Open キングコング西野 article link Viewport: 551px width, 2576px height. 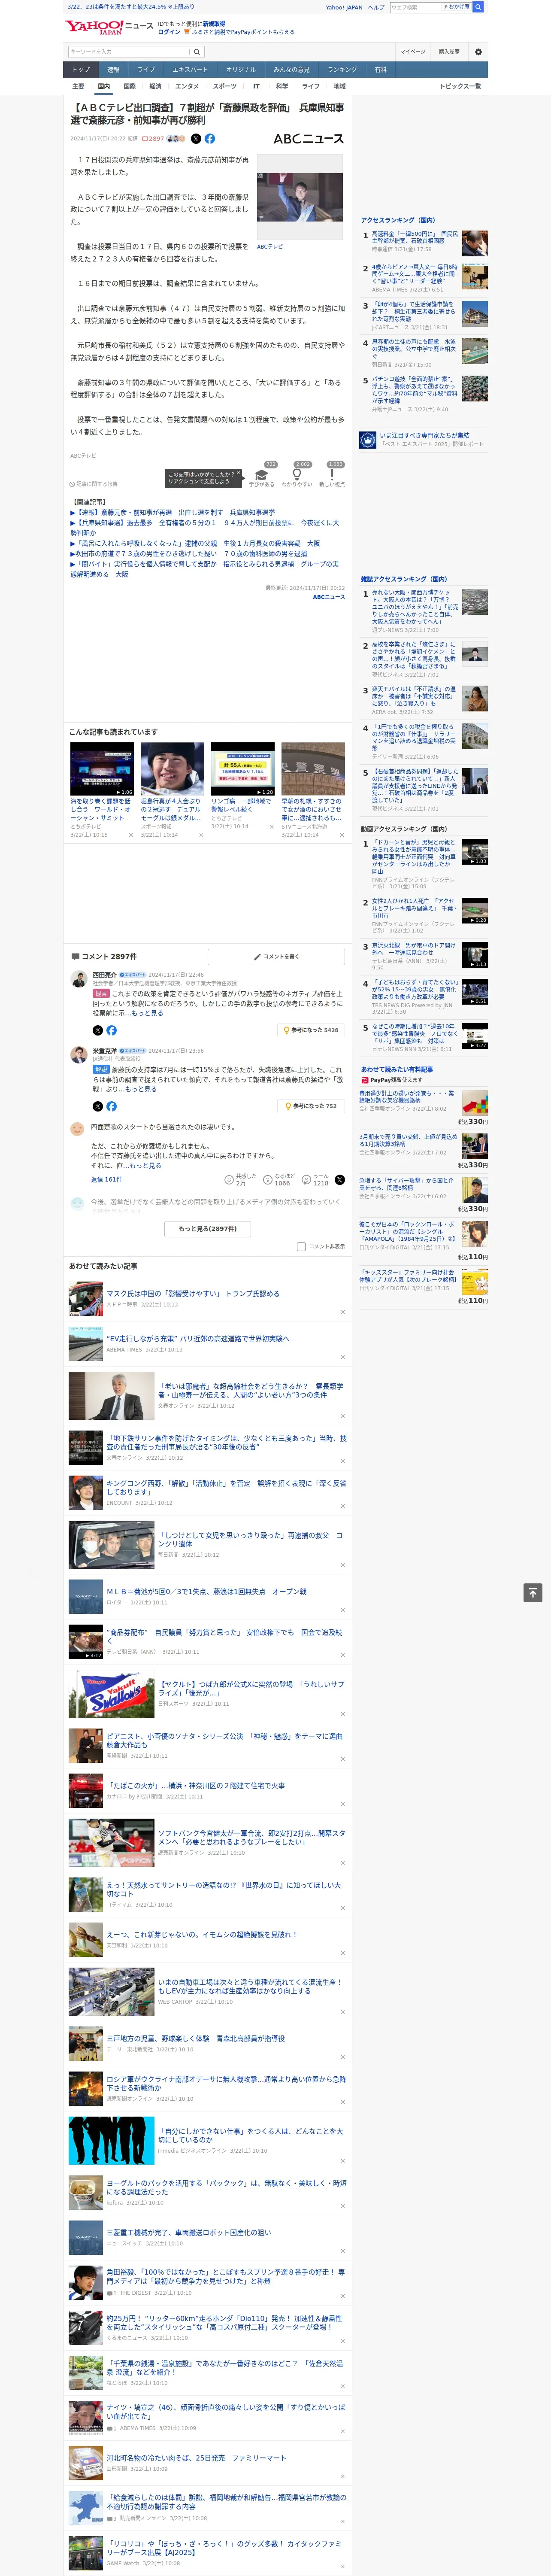coord(226,1487)
